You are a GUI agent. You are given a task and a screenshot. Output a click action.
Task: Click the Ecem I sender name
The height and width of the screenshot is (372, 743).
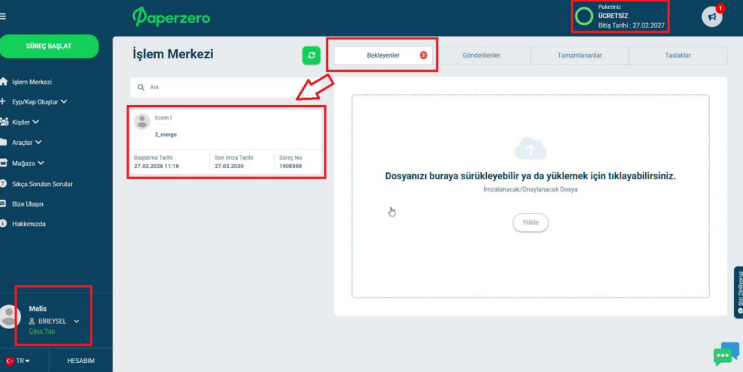(163, 117)
